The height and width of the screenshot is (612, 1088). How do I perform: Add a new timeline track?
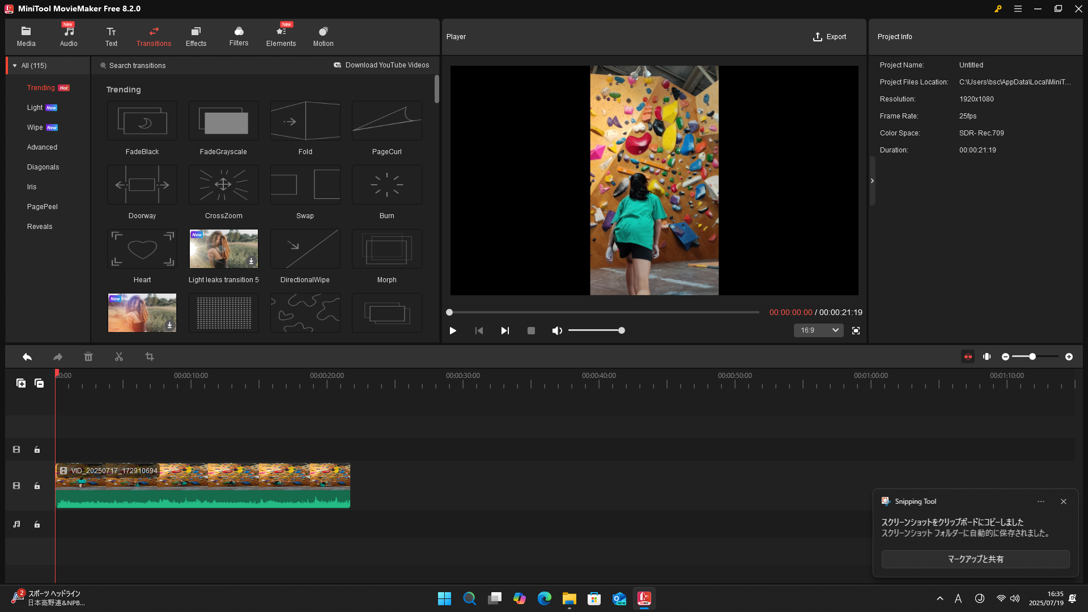[x=21, y=384]
